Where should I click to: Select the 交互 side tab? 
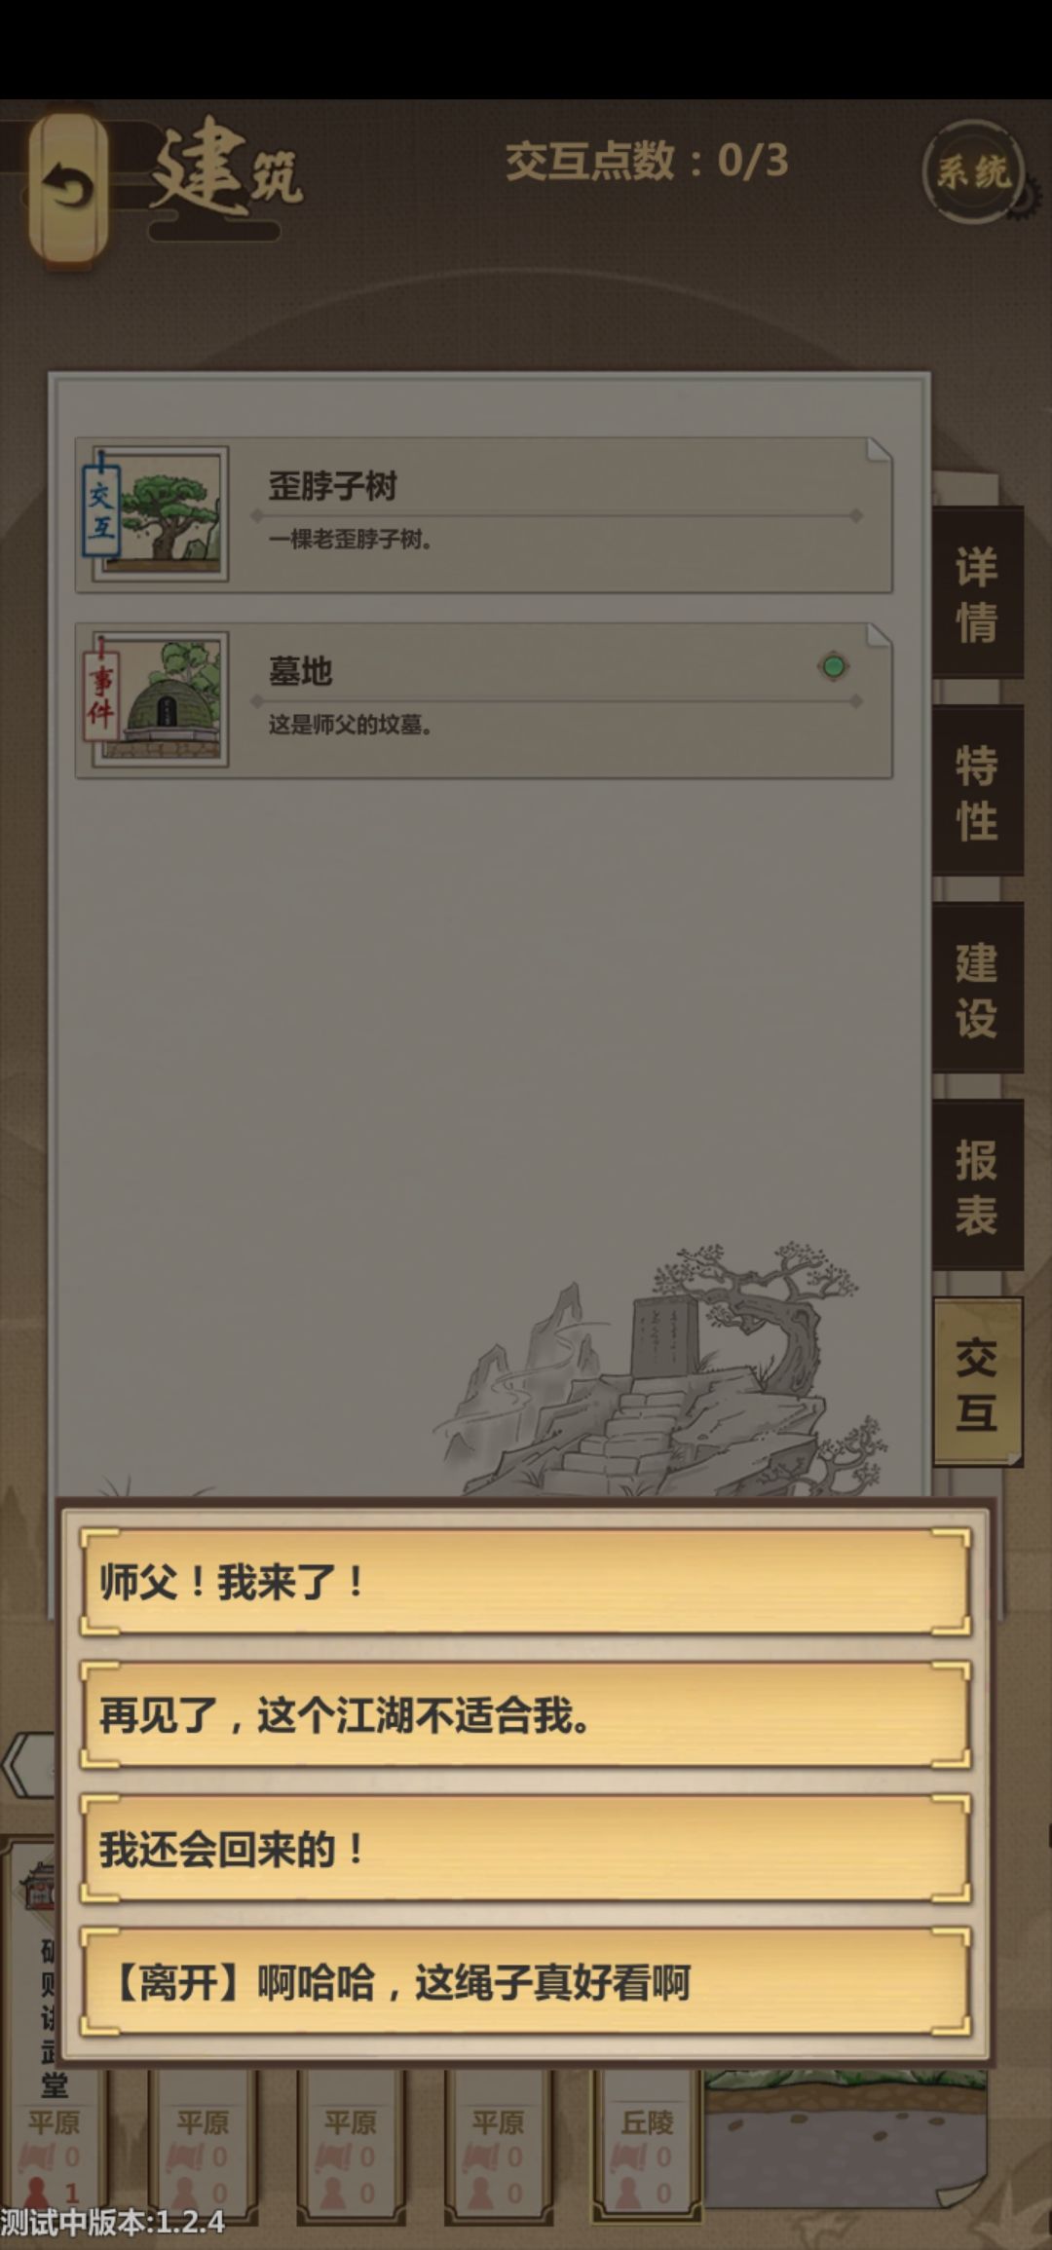[x=977, y=1382]
